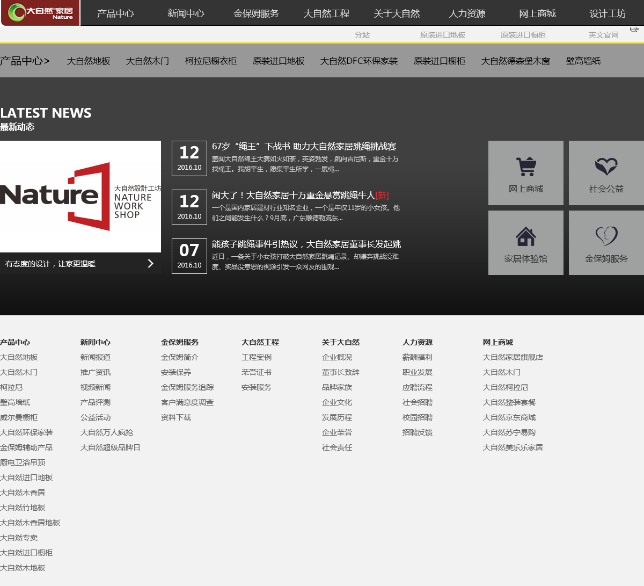Click footer link 金保姆服务追踪
The height and width of the screenshot is (586, 644).
(187, 387)
